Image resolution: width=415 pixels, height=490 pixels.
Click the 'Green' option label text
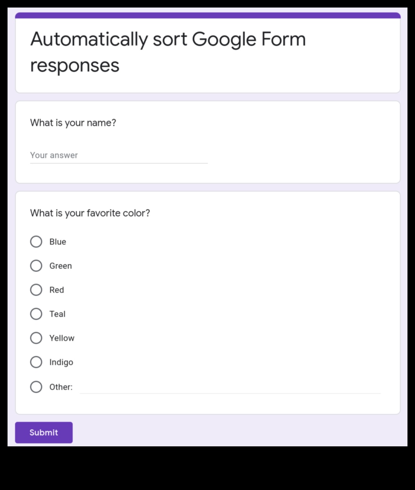point(61,266)
